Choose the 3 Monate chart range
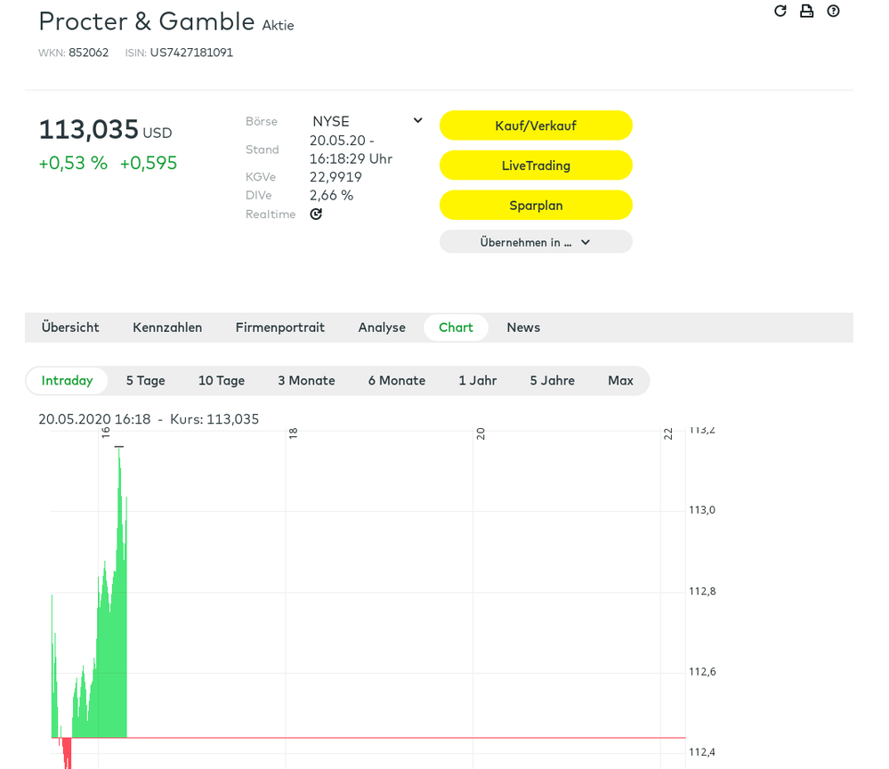Image resolution: width=889 pixels, height=769 pixels. point(306,381)
